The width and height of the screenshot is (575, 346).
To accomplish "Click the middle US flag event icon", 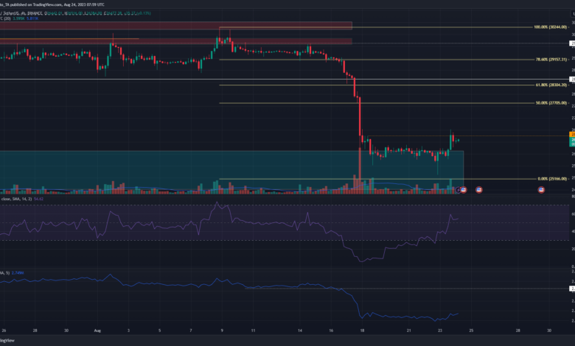I will point(480,189).
